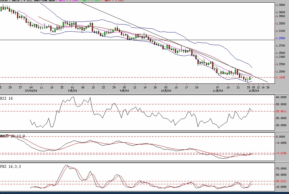Select the 8月/04 date axis label
The image size is (289, 194).
tap(73, 91)
